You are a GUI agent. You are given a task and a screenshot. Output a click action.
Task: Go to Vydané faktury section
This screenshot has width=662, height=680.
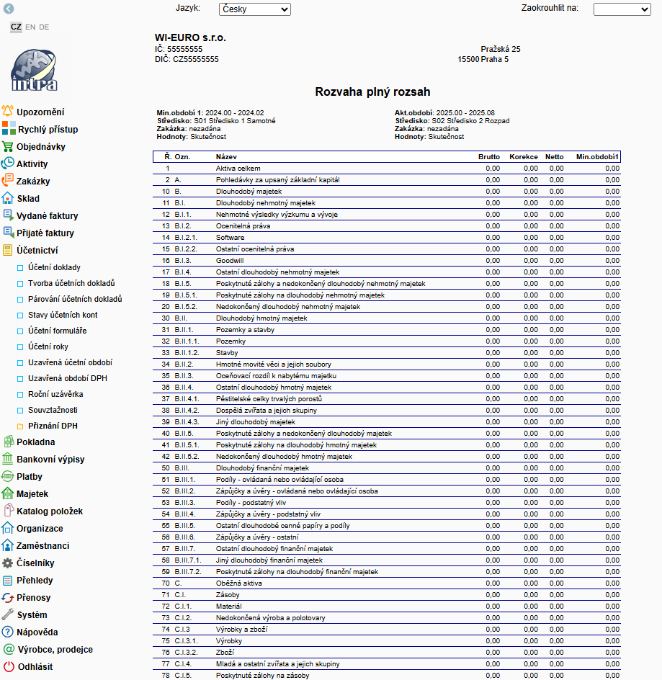[48, 215]
